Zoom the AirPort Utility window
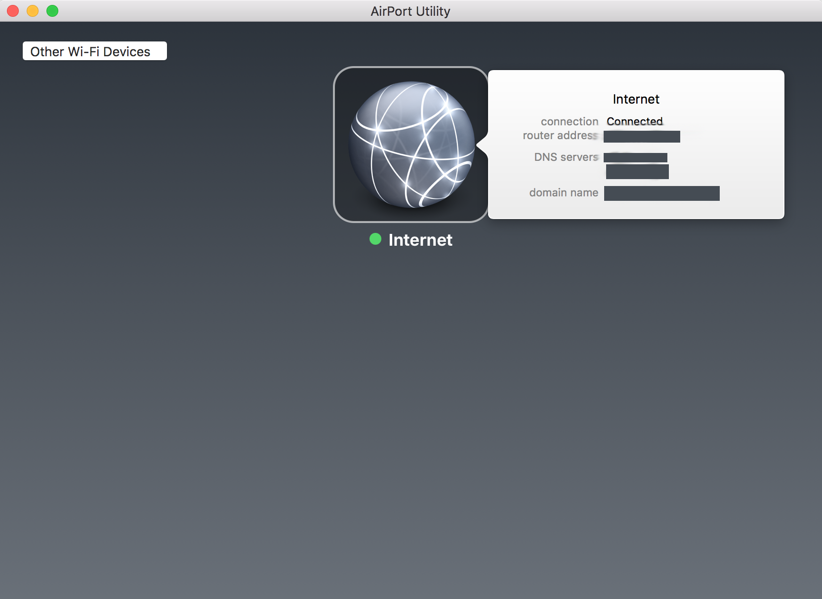 click(52, 11)
